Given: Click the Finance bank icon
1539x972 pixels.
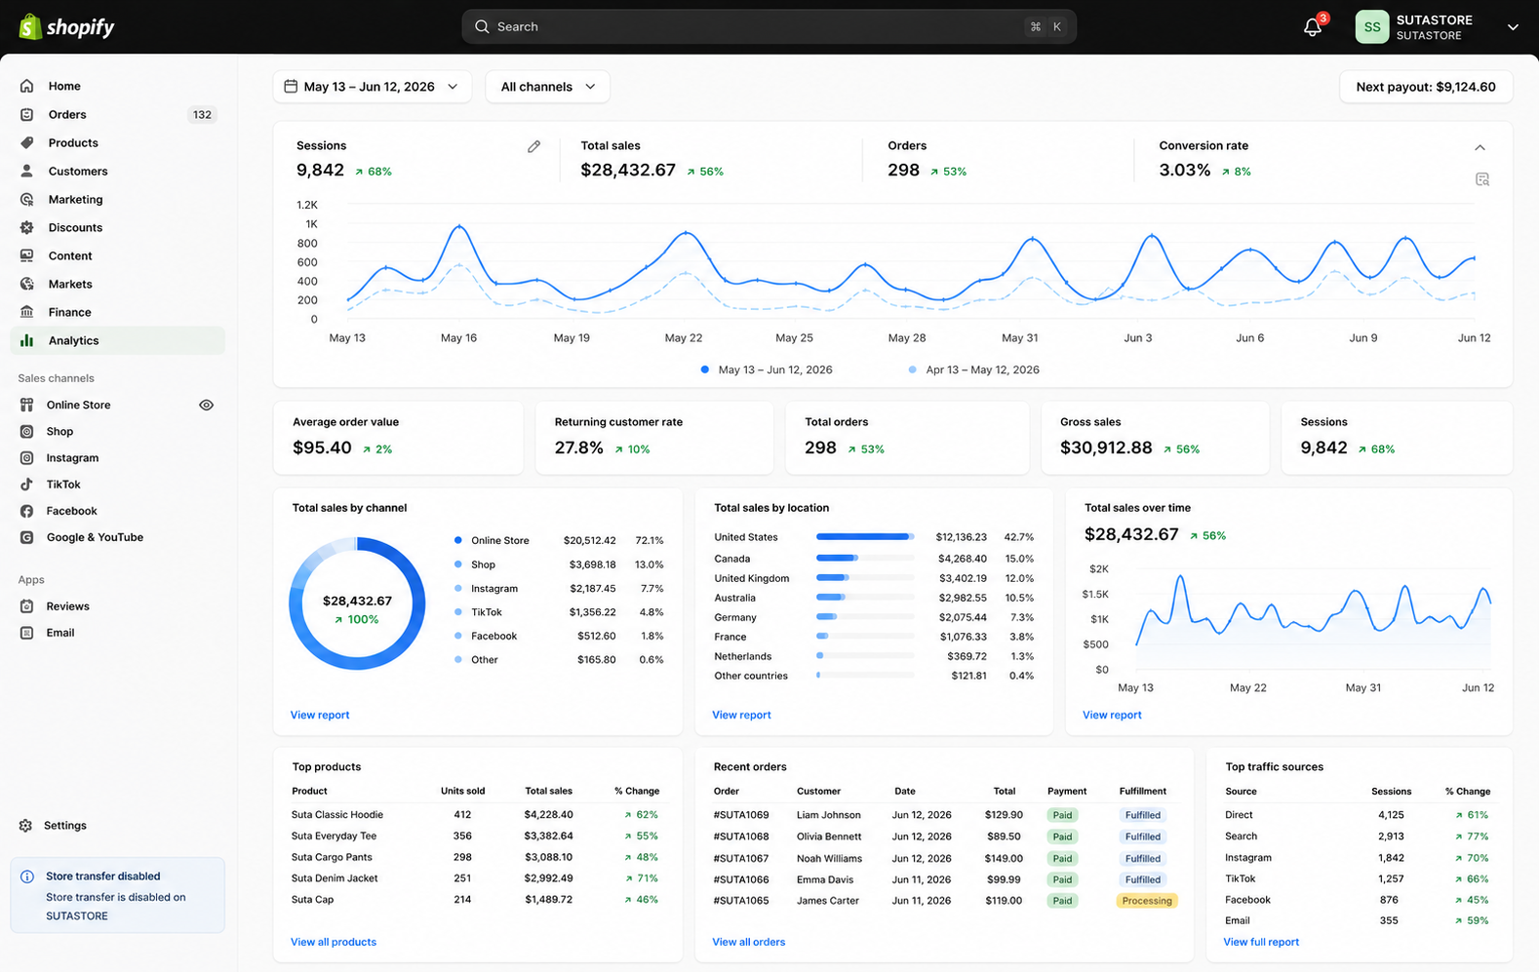Looking at the screenshot, I should [27, 312].
